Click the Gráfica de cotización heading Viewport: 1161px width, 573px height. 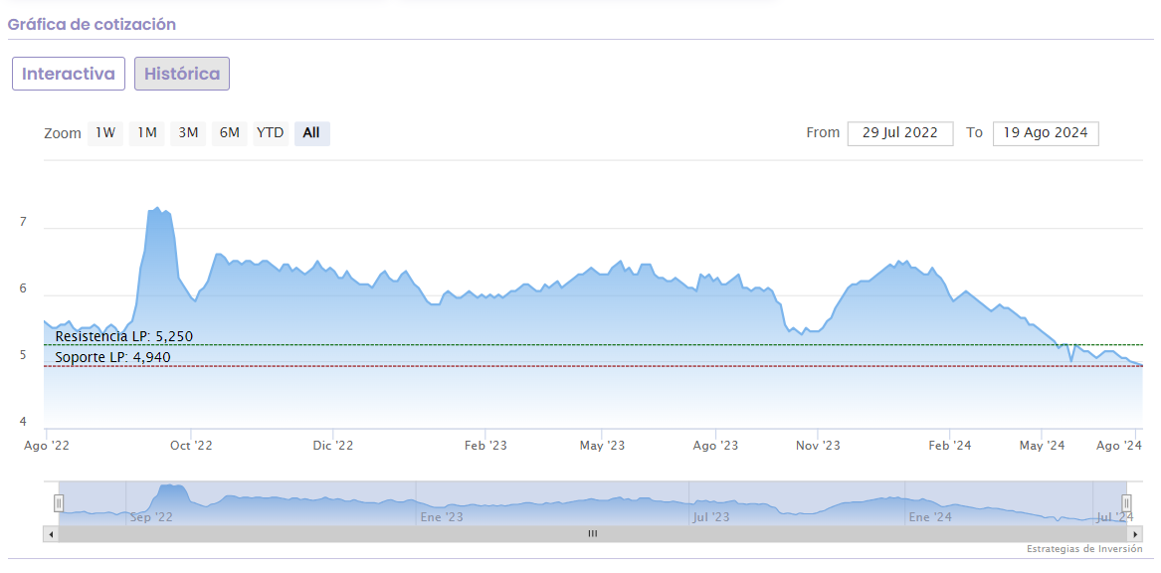92,25
